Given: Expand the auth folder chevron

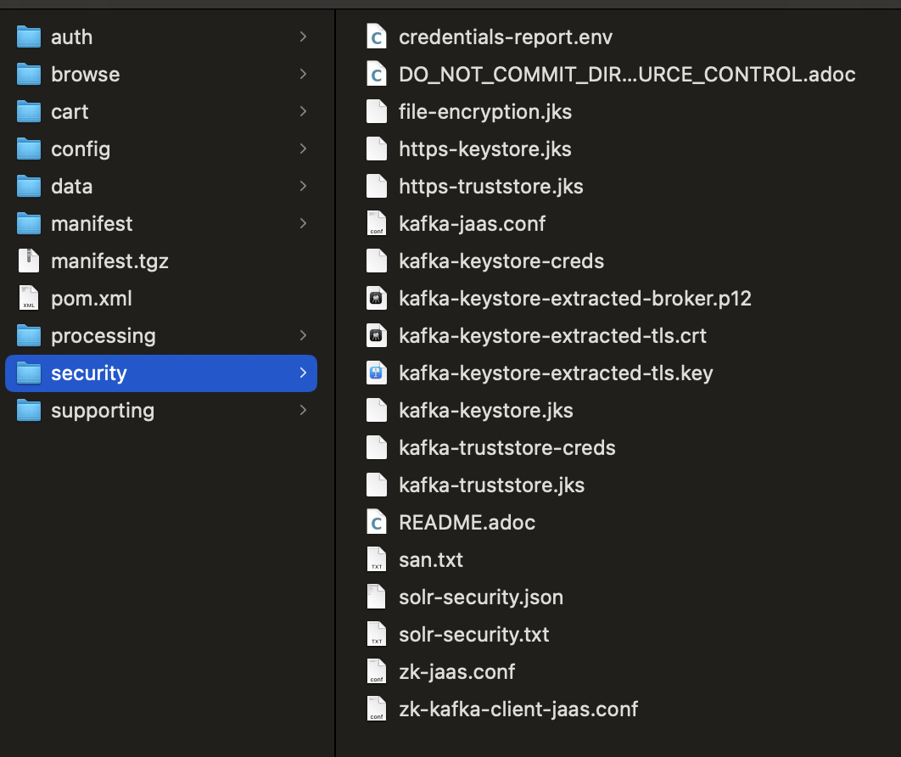Looking at the screenshot, I should [304, 36].
